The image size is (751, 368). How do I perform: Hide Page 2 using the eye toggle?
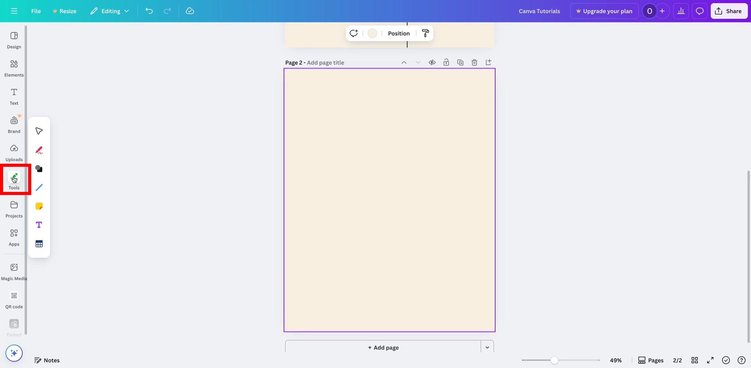coord(432,62)
